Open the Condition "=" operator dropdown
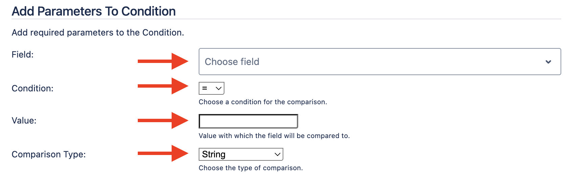The width and height of the screenshot is (568, 178). [x=211, y=88]
